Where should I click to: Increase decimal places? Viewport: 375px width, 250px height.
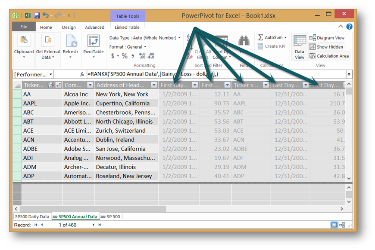142,56
